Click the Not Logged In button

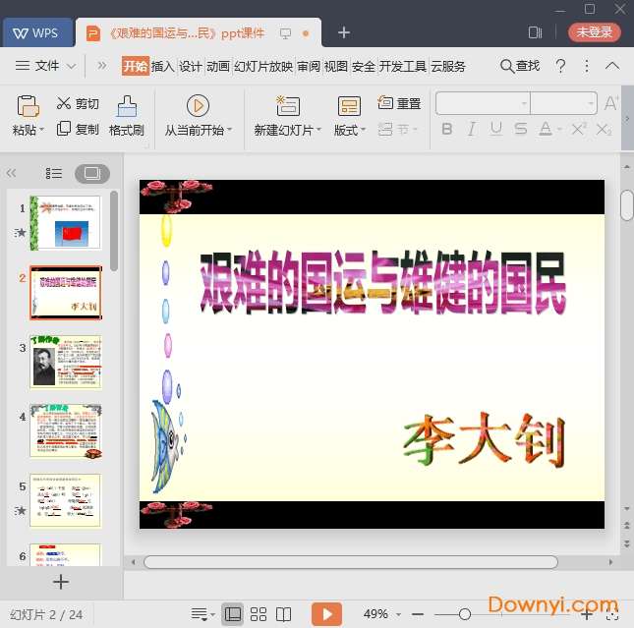click(595, 32)
